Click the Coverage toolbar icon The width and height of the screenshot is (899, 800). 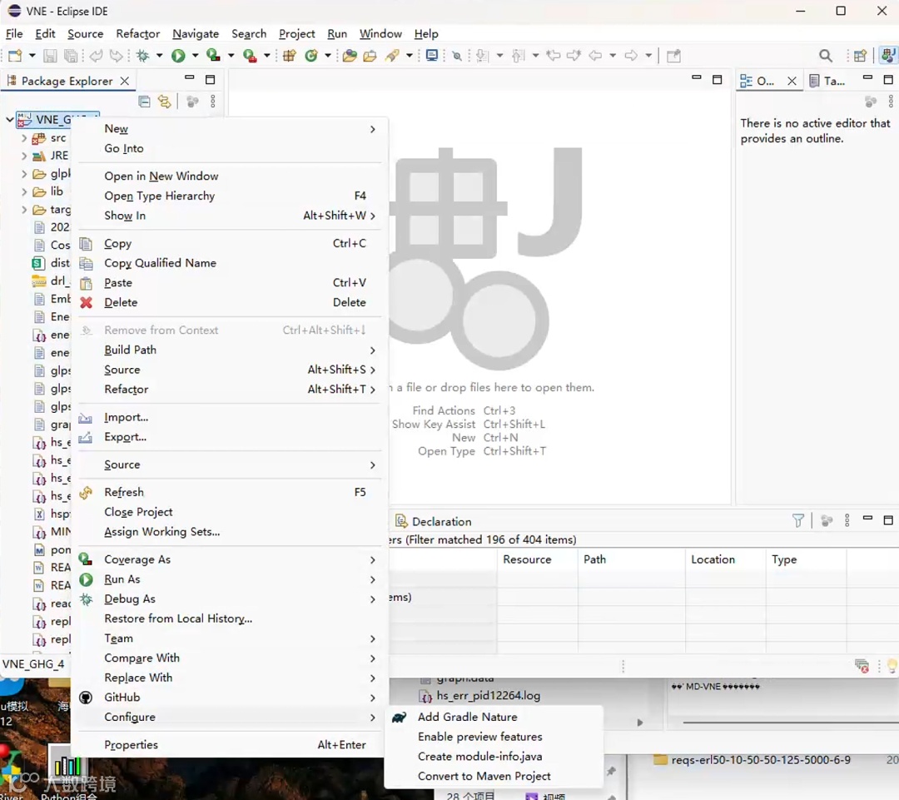[213, 56]
